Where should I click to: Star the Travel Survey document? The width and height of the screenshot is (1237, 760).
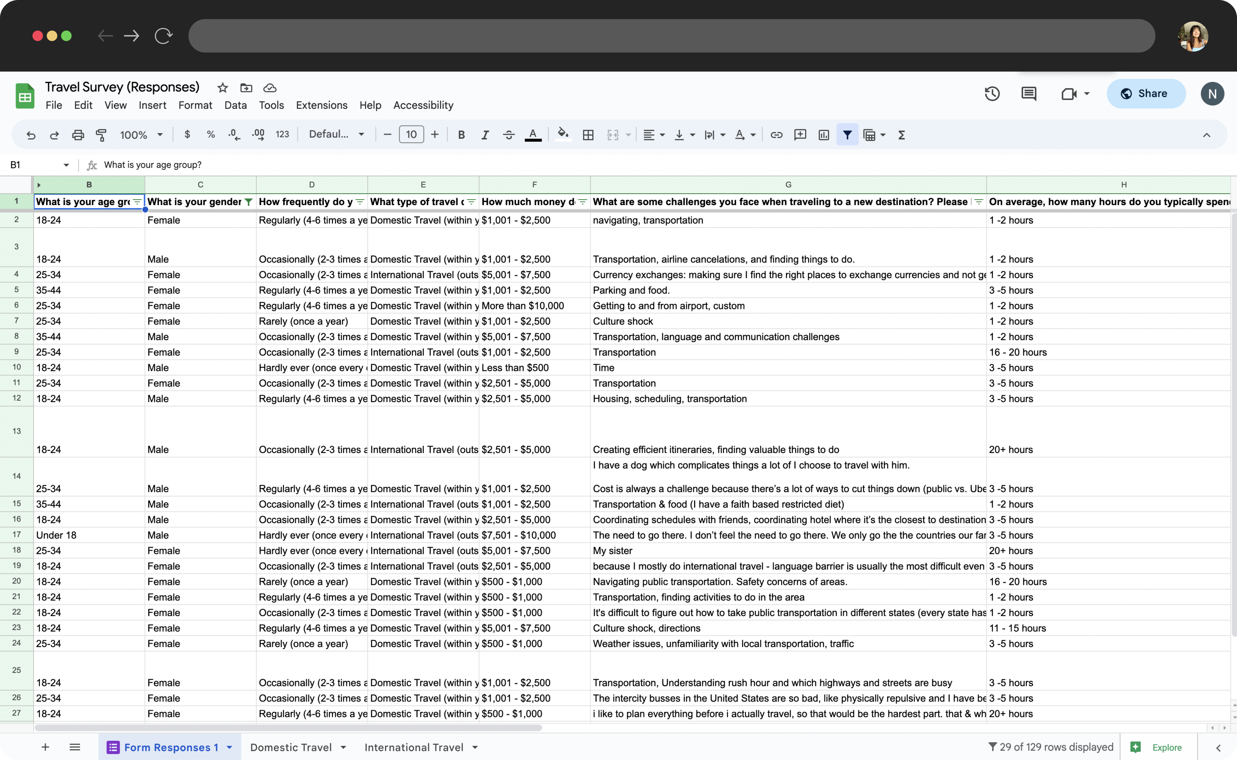click(222, 88)
